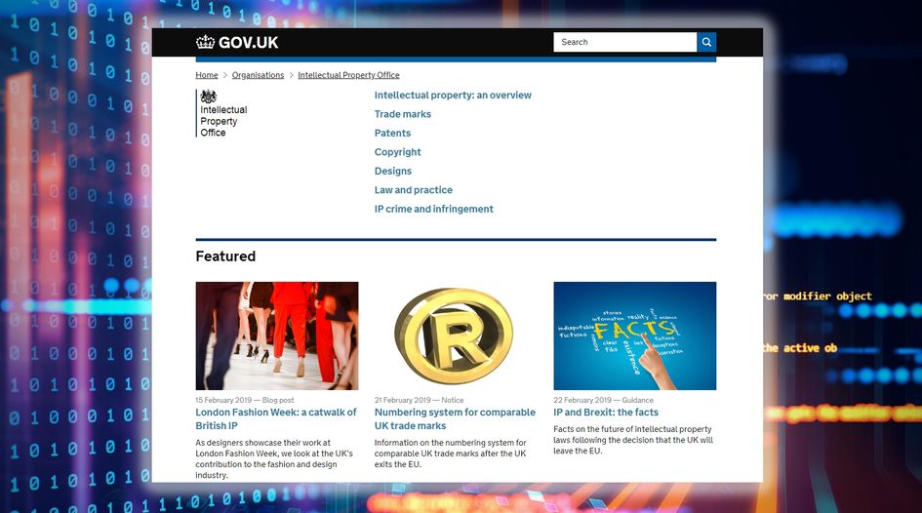Viewport: 922px width, 513px height.
Task: Open the Organisations breadcrumb link
Action: [x=258, y=75]
